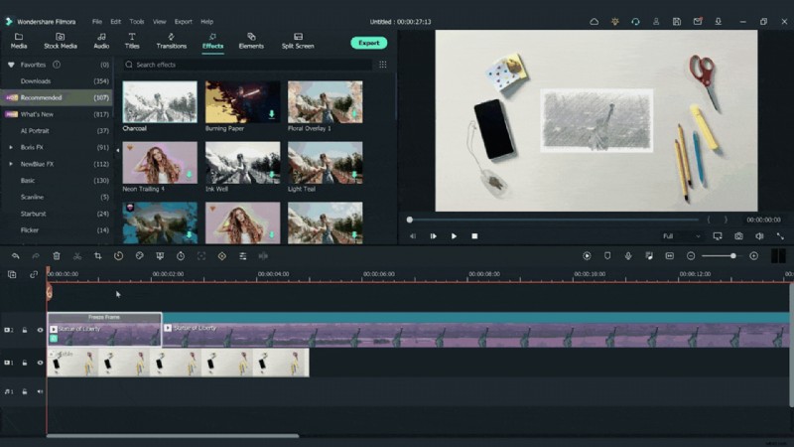Open the Tools menu
Image resolution: width=794 pixels, height=447 pixels.
137,21
